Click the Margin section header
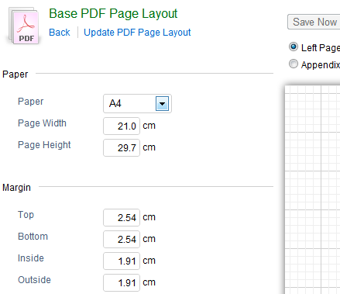Viewport: 340px width, 294px height. 16,188
